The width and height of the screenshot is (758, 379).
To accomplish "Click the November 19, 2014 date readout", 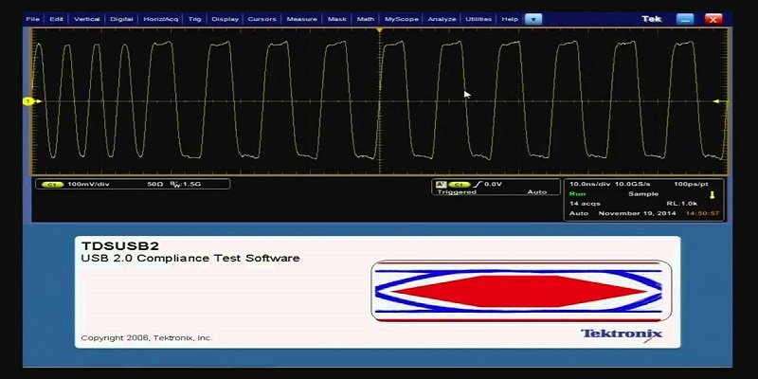I will point(638,213).
